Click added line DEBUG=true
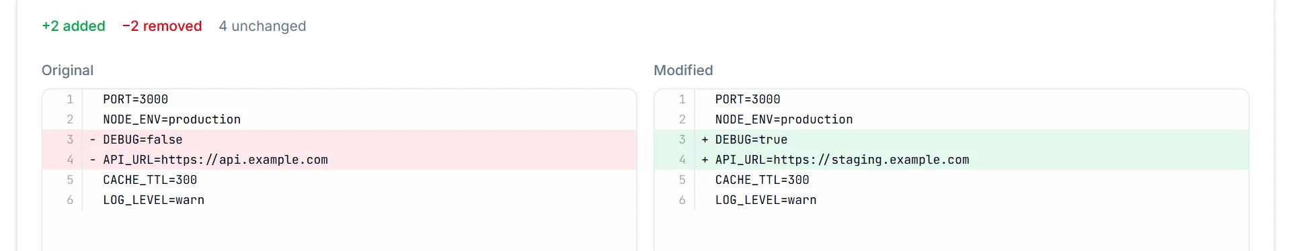Image resolution: width=1291 pixels, height=251 pixels. pos(951,140)
